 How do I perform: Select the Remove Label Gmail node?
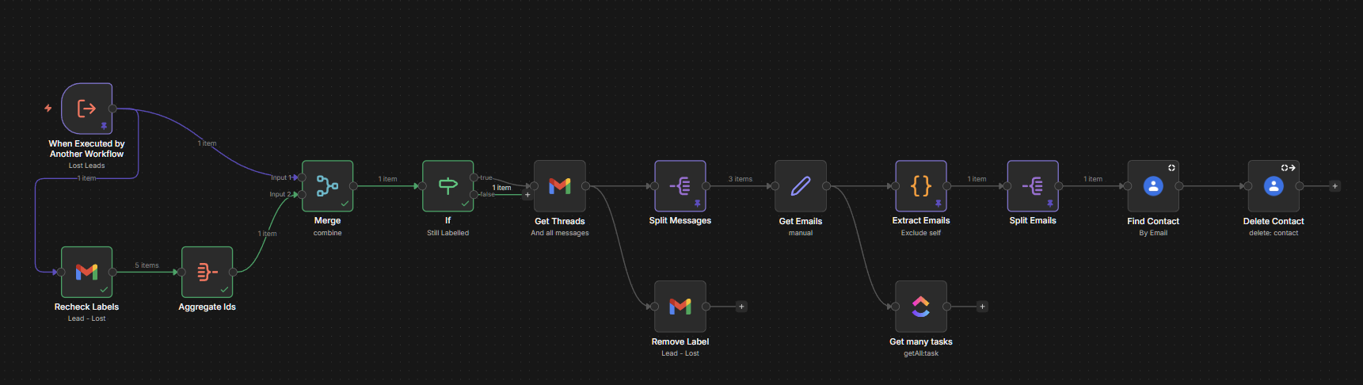680,307
